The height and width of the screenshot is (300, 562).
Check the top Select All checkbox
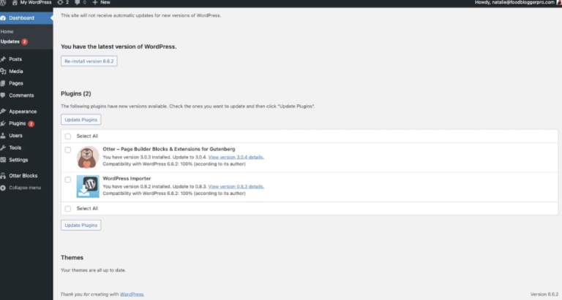point(68,136)
